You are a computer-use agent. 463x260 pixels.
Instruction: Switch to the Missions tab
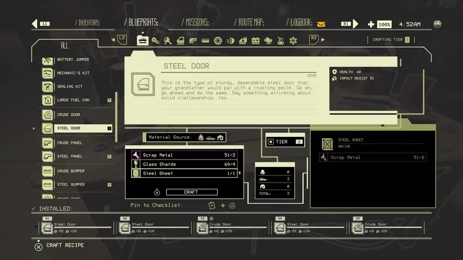[197, 23]
